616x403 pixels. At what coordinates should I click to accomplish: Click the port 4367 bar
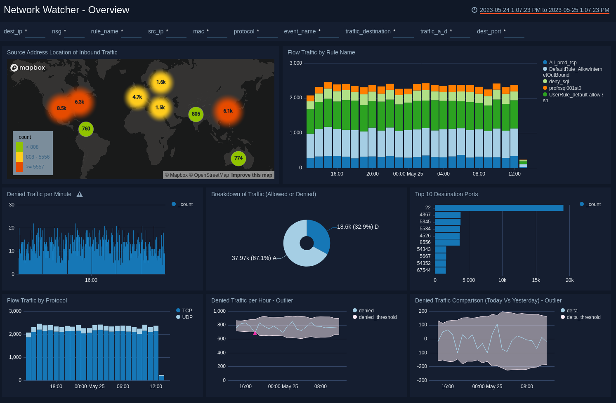448,215
